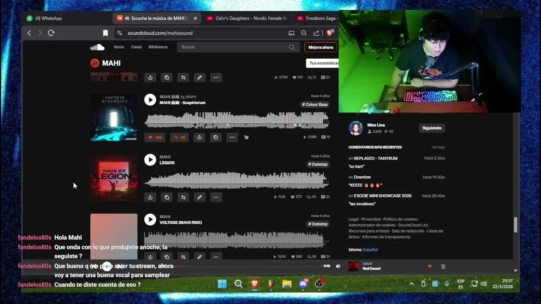Open the # Colour Bass tag

pyautogui.click(x=315, y=104)
